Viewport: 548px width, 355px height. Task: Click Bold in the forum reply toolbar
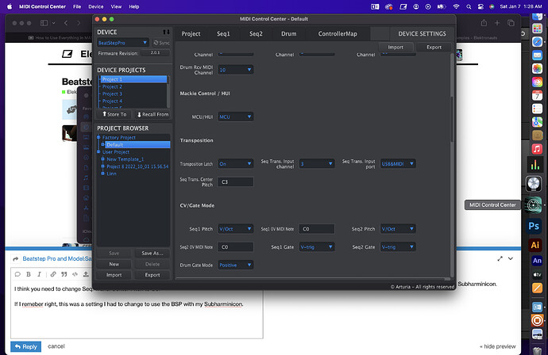point(29,274)
